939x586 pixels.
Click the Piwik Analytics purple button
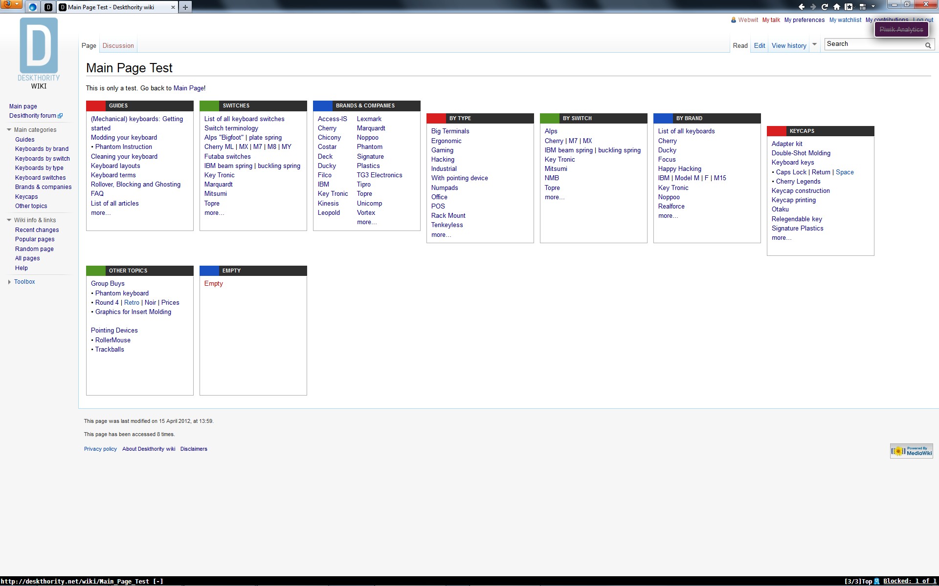click(x=901, y=30)
